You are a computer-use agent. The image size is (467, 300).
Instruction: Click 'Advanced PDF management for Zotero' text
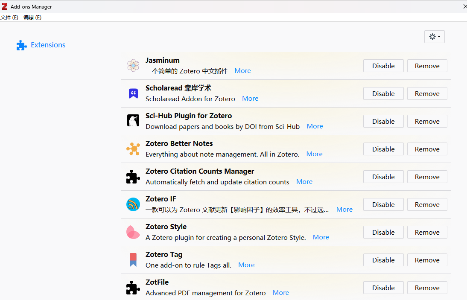(x=205, y=293)
